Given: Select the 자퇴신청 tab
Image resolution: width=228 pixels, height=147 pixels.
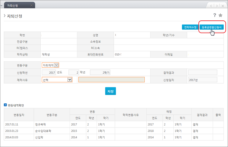Looking at the screenshot, I should (x=16, y=5).
